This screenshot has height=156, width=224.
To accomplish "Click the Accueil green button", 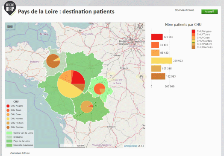I will (209, 12).
